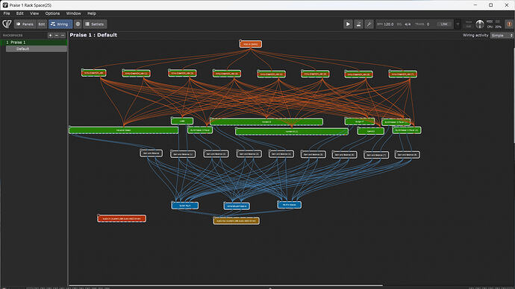The width and height of the screenshot is (515, 289).
Task: Select the wide green block on far left
Action: click(x=123, y=130)
